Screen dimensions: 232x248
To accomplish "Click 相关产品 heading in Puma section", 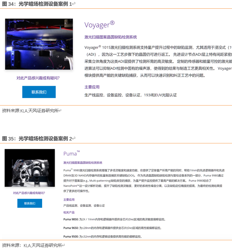I will coord(69,212).
